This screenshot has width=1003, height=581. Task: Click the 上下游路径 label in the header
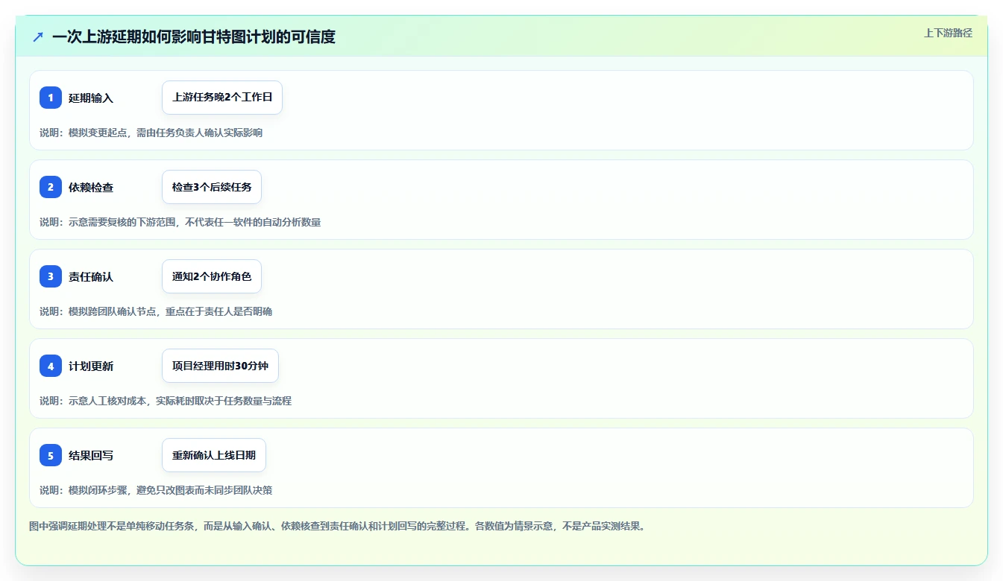click(948, 33)
